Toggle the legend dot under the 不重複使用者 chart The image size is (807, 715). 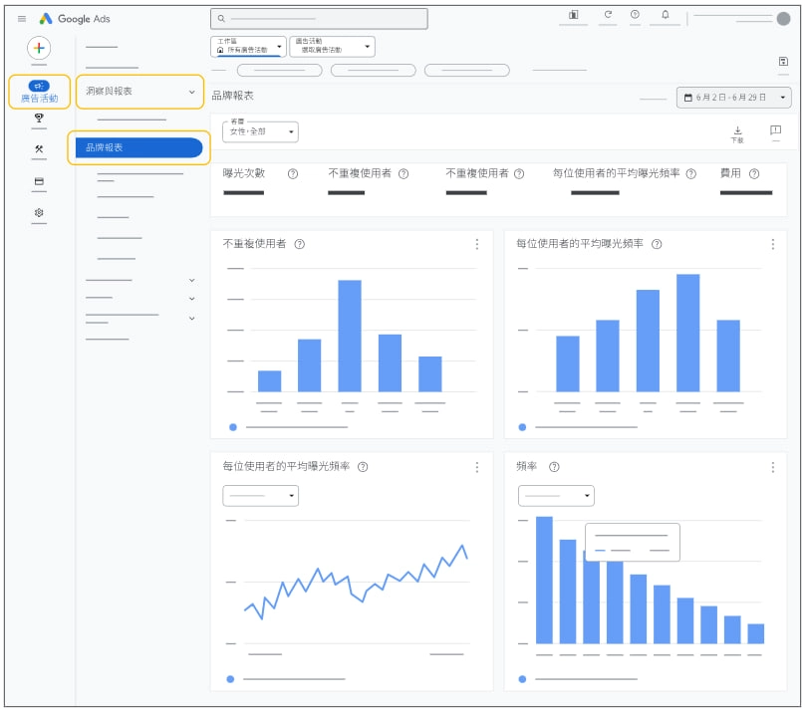tap(231, 427)
